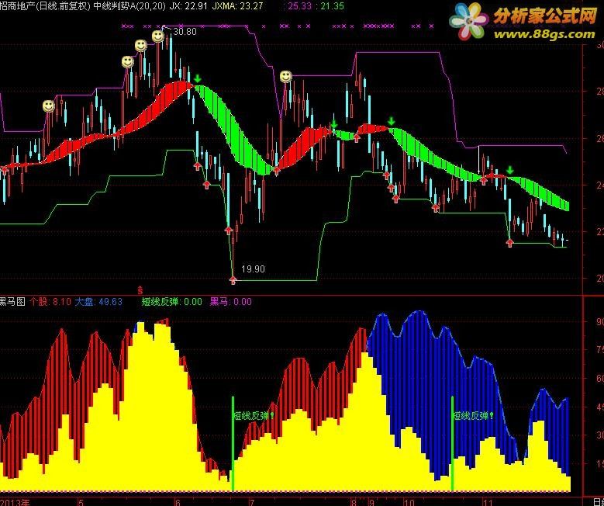604x506 pixels.
Task: Click the magenta 25.33 value
Action: [300, 5]
